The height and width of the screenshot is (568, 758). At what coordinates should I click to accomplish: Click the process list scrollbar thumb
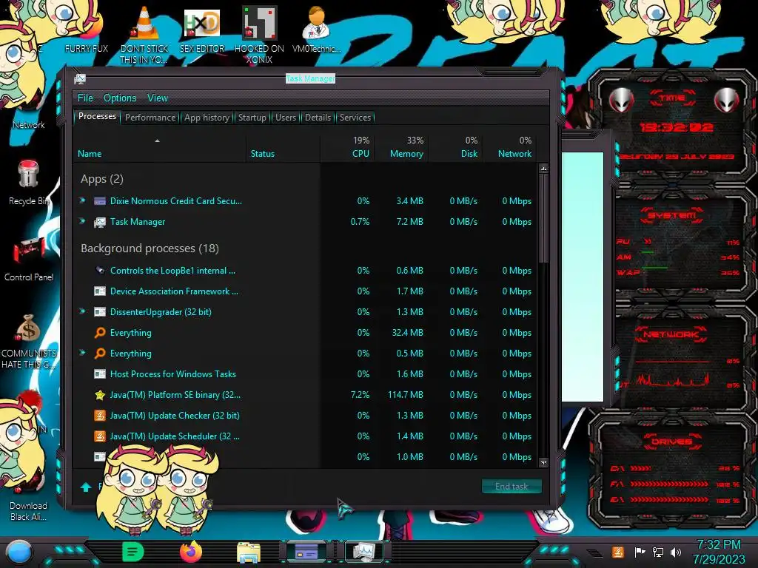click(544, 217)
